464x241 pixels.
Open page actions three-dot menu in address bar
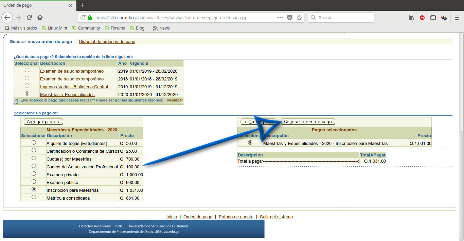(x=280, y=18)
